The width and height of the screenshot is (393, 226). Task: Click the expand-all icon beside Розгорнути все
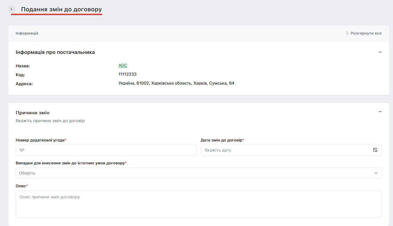click(x=347, y=33)
